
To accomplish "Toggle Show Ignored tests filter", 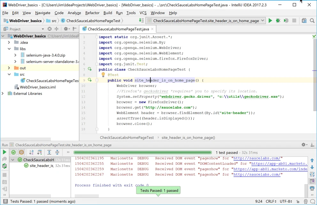I will click(x=22, y=152).
